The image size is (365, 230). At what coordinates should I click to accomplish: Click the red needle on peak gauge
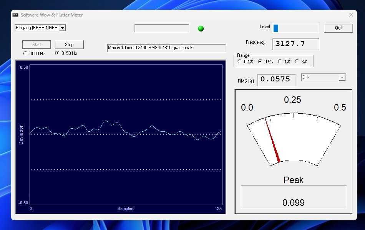point(272,140)
